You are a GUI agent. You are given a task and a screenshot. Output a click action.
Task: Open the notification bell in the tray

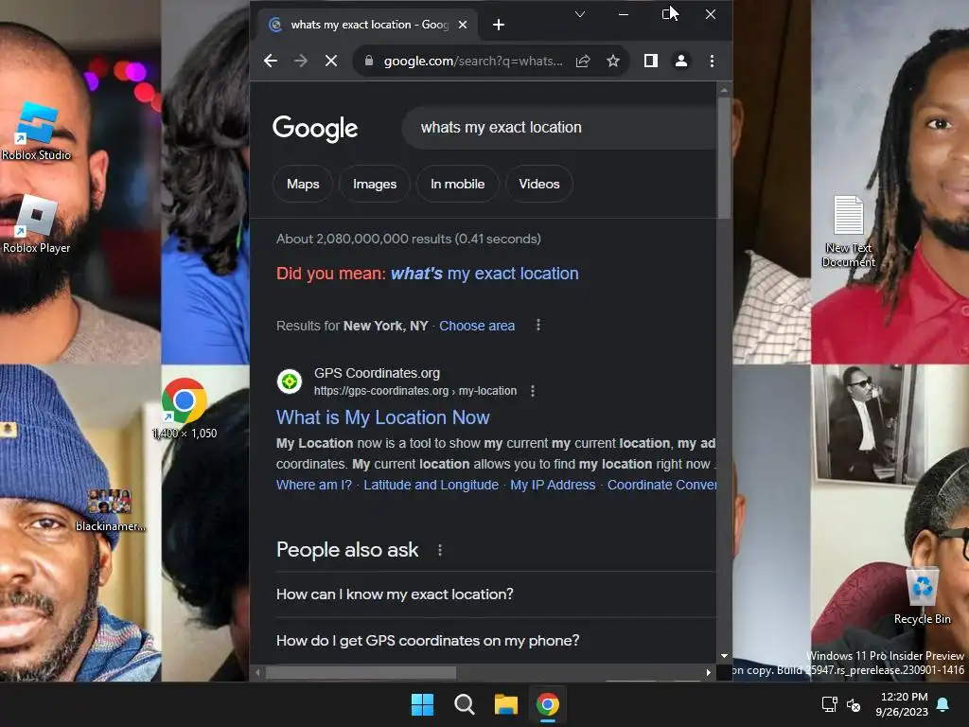point(943,704)
